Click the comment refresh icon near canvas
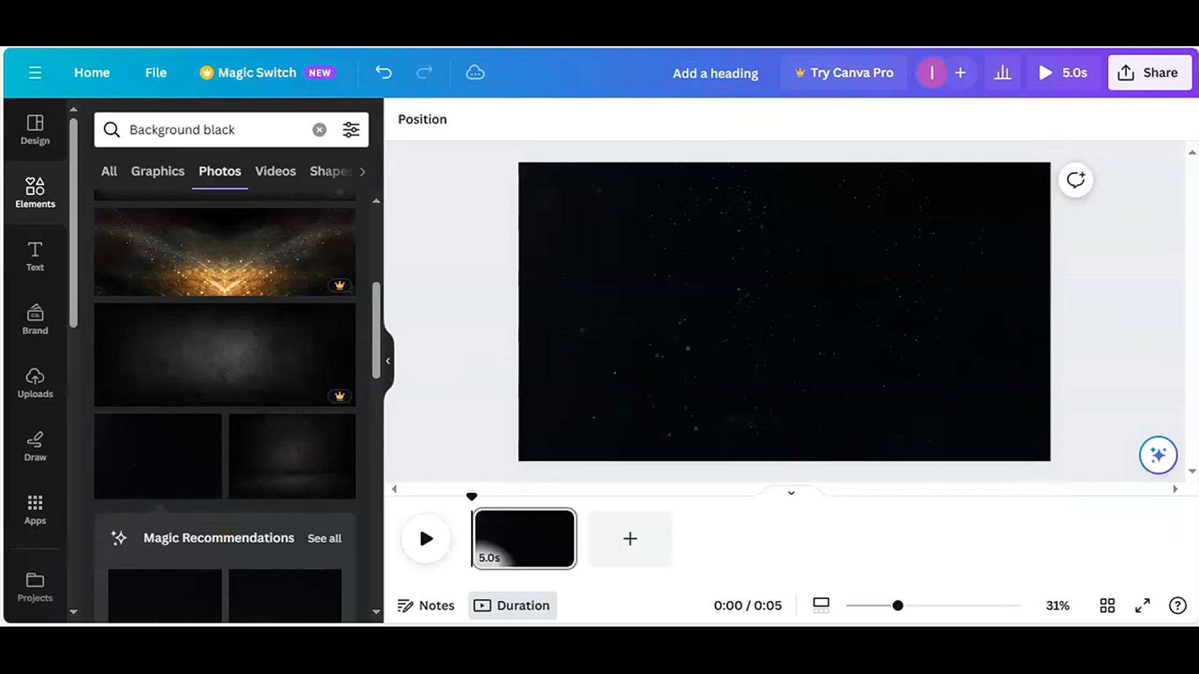The width and height of the screenshot is (1199, 674). (x=1075, y=180)
